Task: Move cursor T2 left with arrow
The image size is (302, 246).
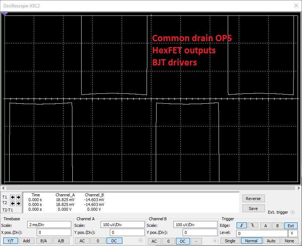Action: click(12, 204)
